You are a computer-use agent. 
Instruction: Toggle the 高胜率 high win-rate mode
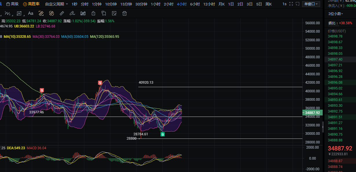(x=32, y=4)
